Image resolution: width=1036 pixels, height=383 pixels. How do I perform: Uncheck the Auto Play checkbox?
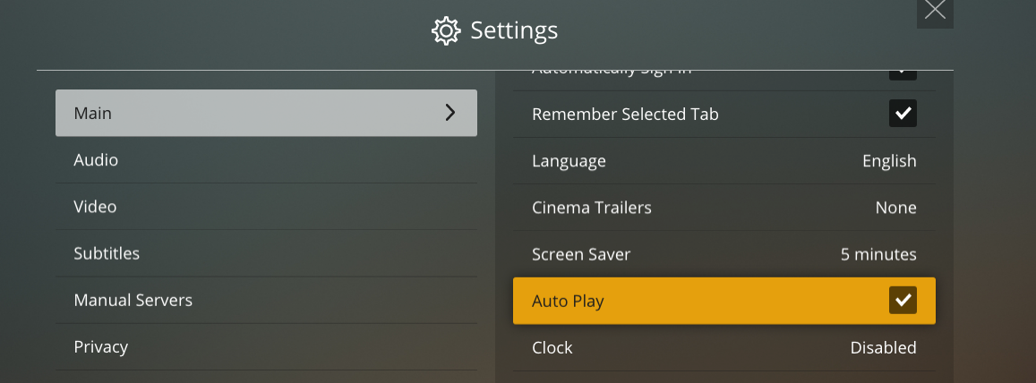tap(903, 301)
